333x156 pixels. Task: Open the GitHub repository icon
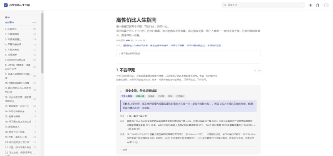click(x=317, y=5)
